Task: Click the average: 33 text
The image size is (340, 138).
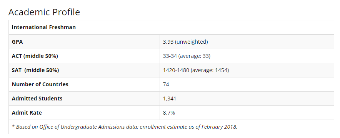Action: point(195,56)
